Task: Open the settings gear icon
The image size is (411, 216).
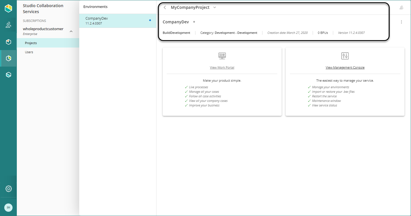Action: coord(9,189)
